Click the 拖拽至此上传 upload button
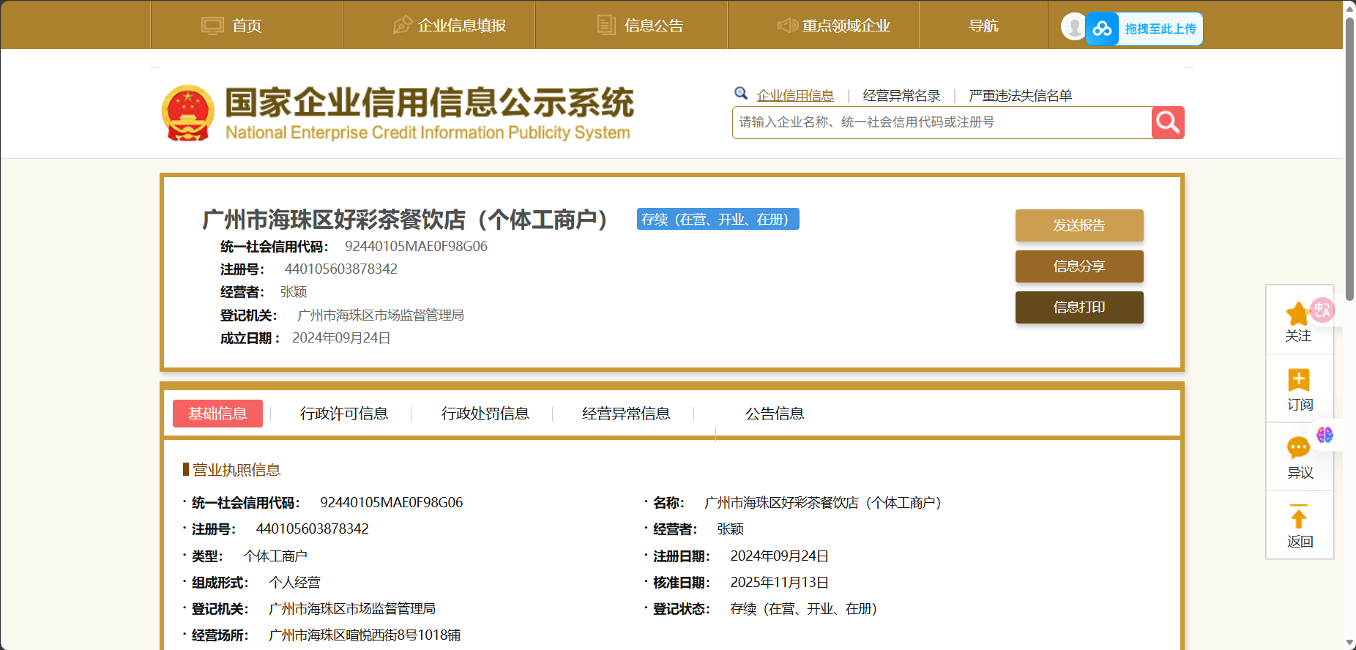 coord(1144,29)
